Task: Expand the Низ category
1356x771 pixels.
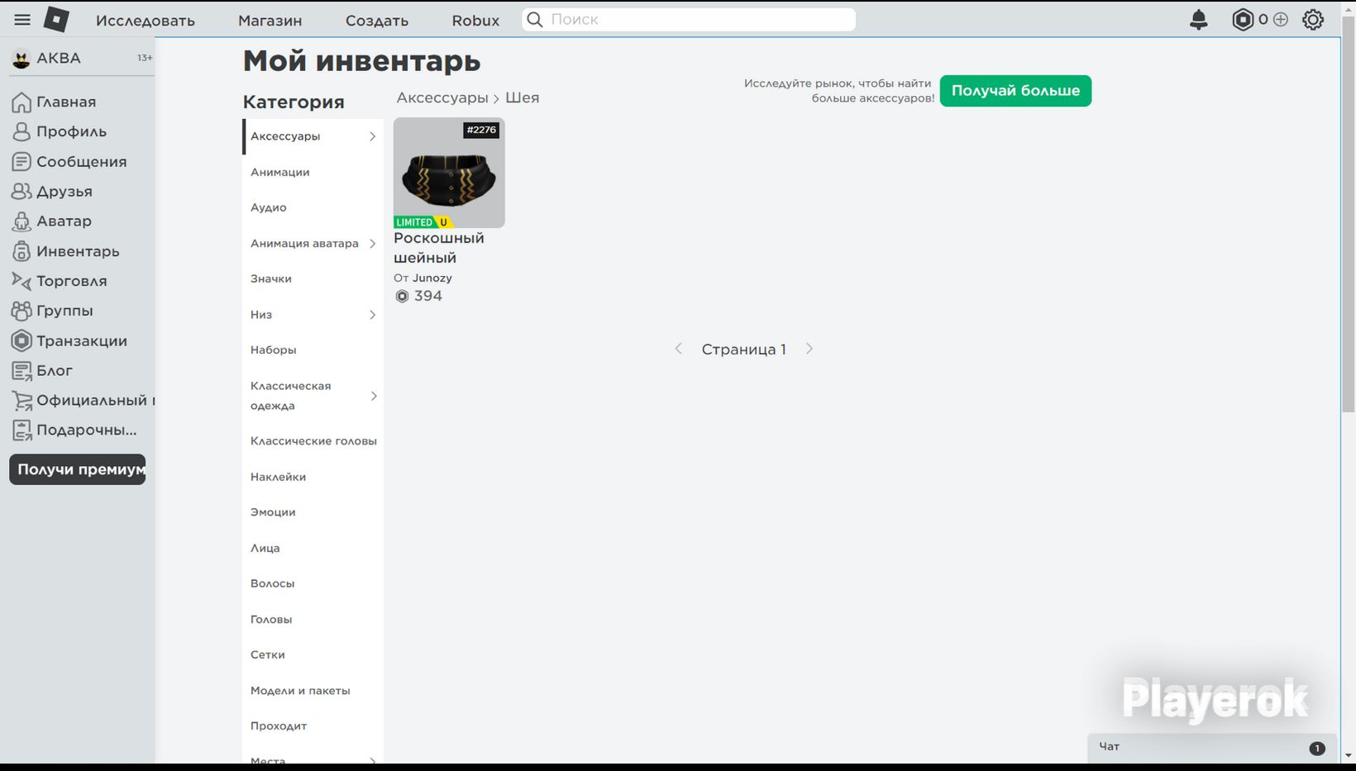Action: coord(372,315)
